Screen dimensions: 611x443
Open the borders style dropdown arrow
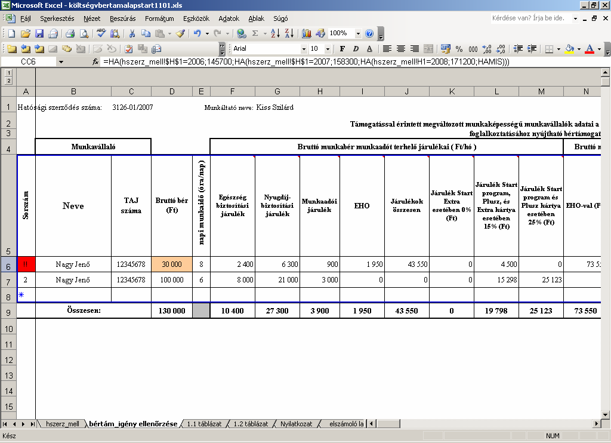point(558,49)
